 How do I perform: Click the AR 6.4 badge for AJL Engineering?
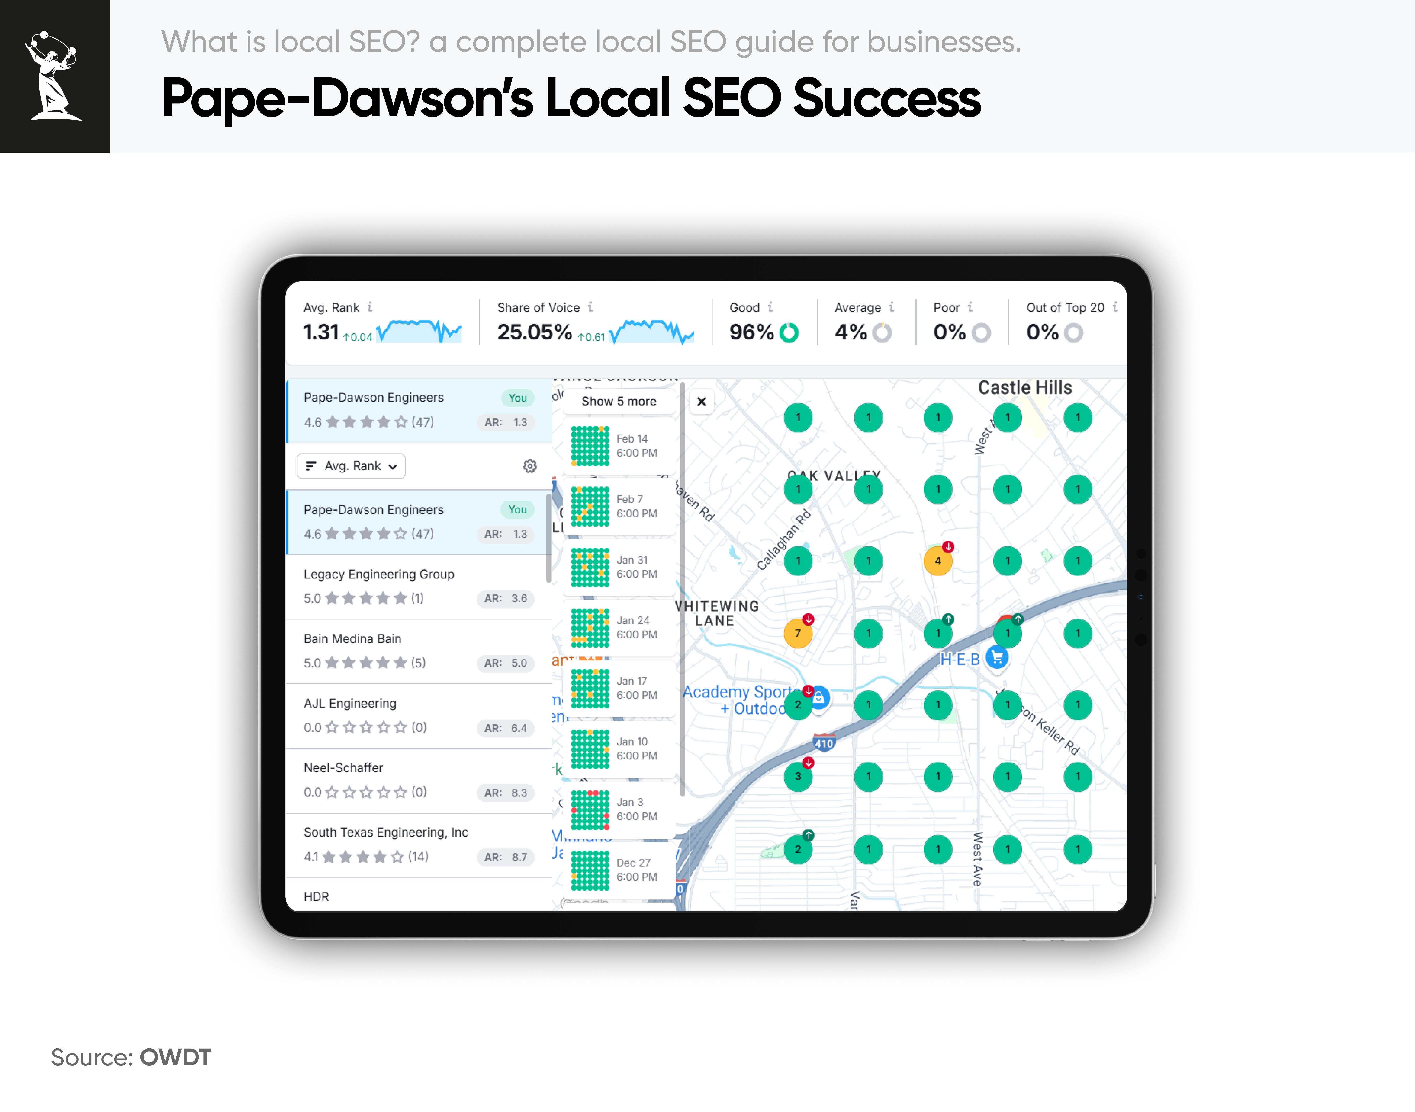(506, 728)
